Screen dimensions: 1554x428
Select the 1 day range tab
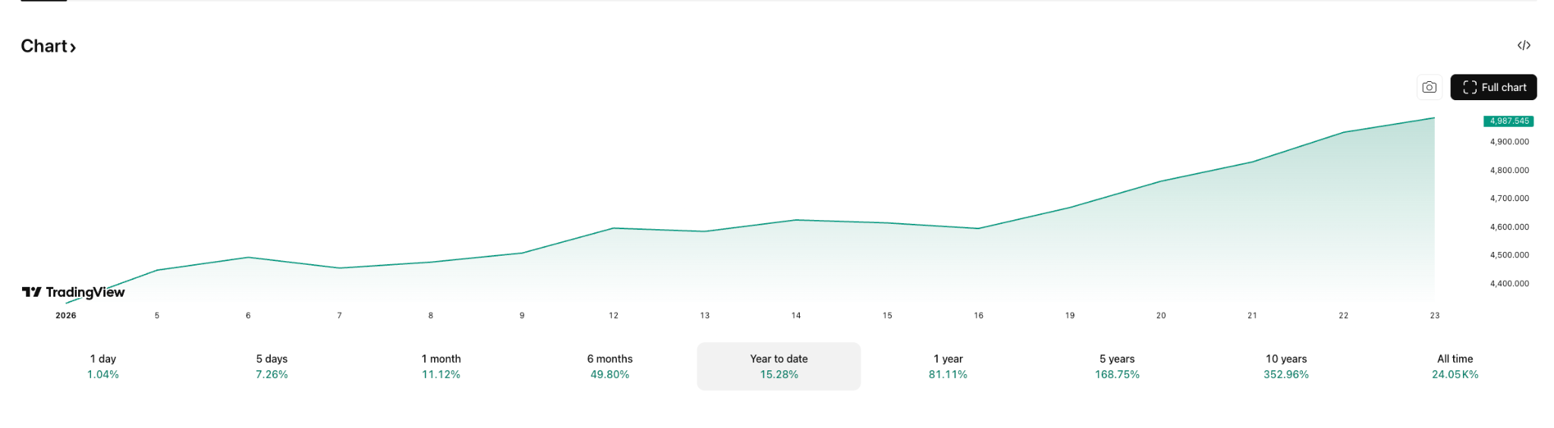pos(103,367)
